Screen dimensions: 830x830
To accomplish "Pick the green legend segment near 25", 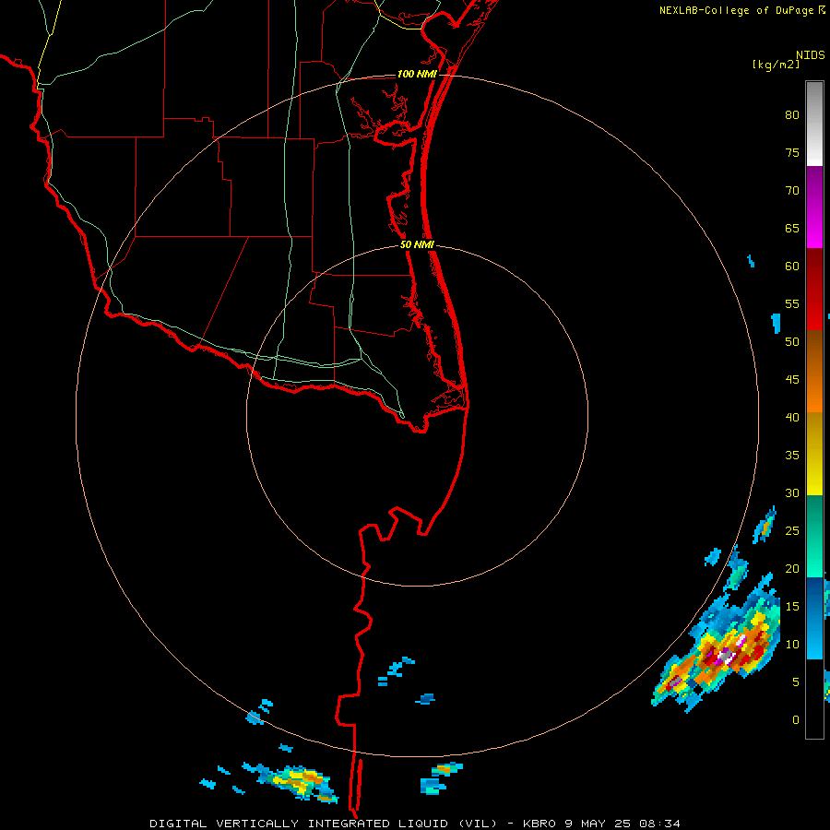I will pos(814,536).
